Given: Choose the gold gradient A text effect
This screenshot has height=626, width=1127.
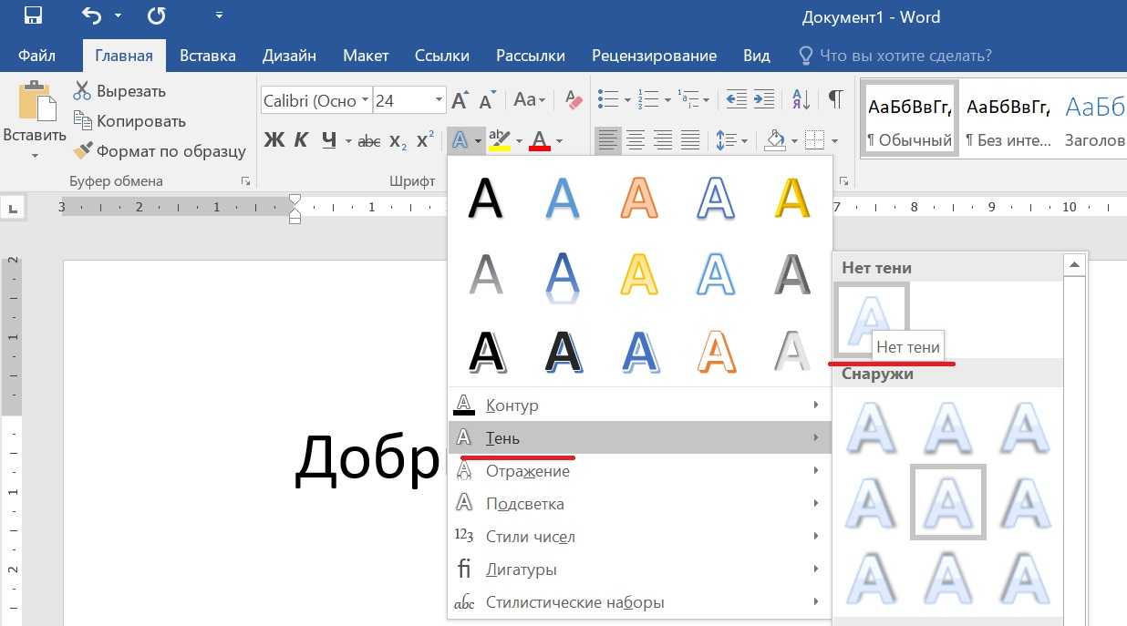Looking at the screenshot, I should (792, 197).
